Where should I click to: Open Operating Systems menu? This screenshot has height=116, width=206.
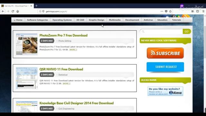click(x=62, y=20)
